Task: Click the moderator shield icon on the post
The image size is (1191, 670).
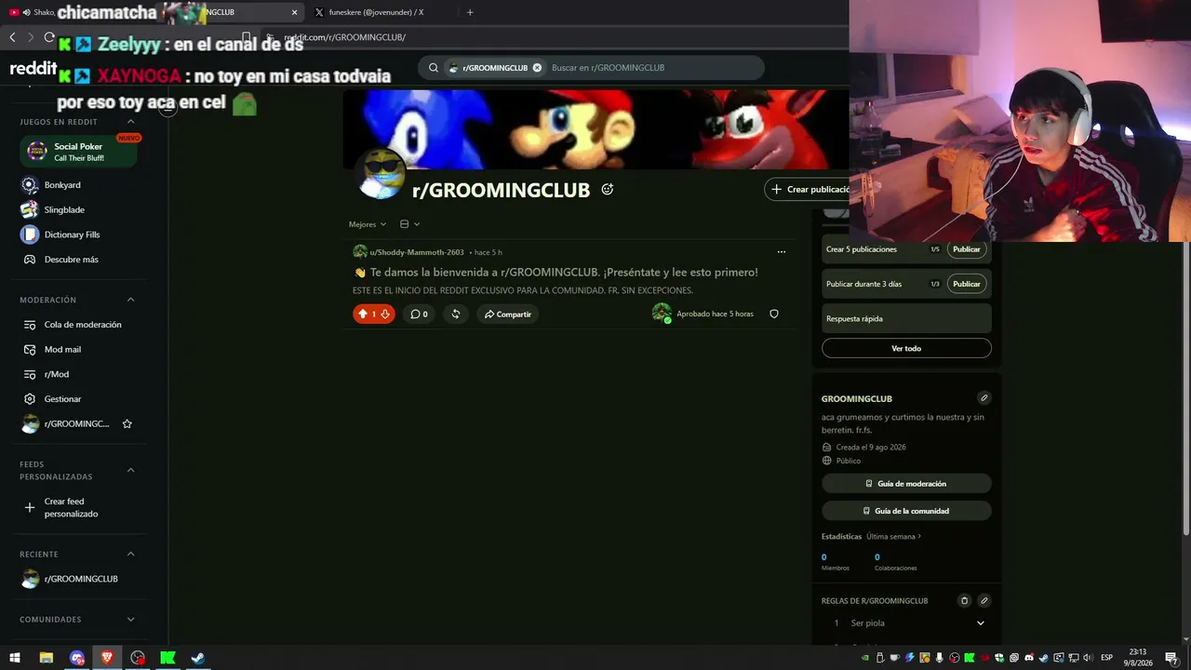Action: [x=774, y=315]
